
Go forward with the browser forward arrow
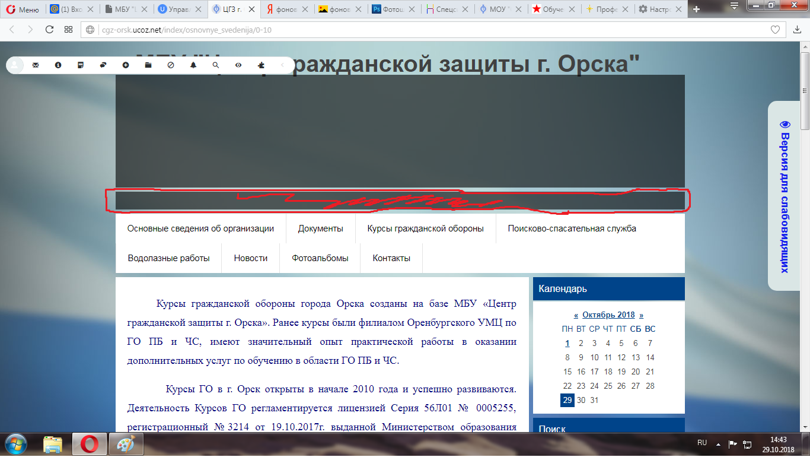[x=30, y=29]
